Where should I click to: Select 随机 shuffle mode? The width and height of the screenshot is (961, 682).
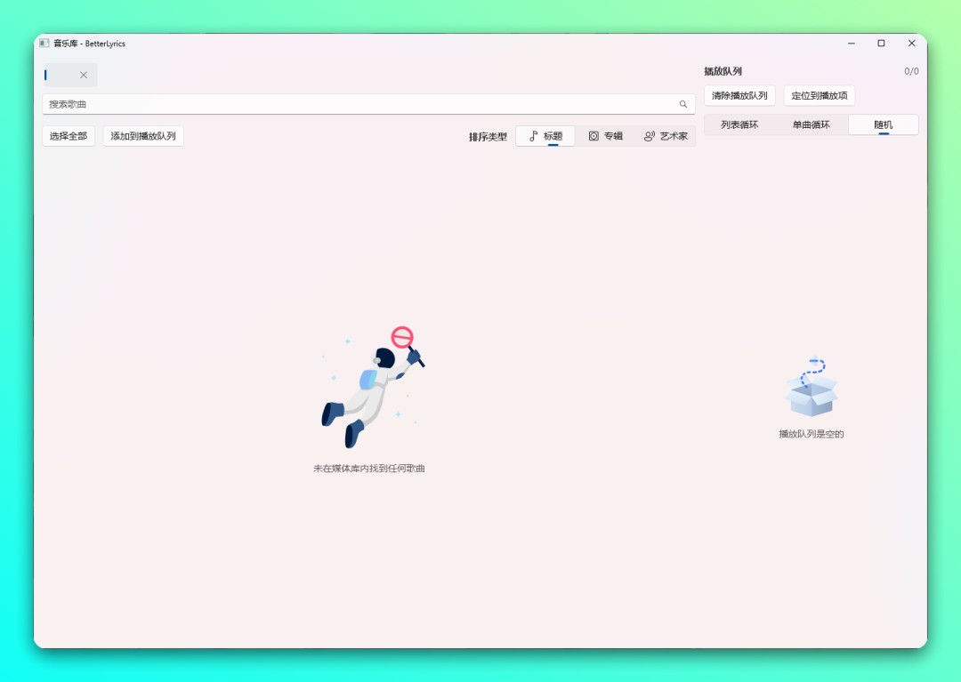tap(884, 124)
